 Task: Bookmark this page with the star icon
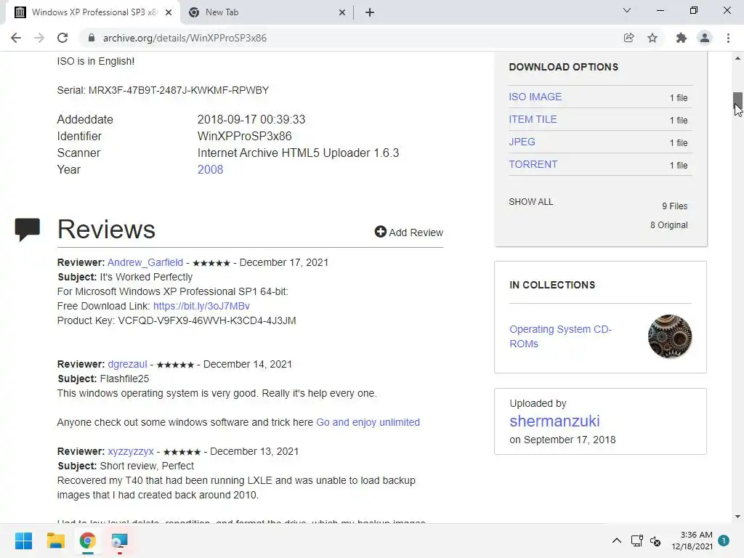(x=652, y=38)
